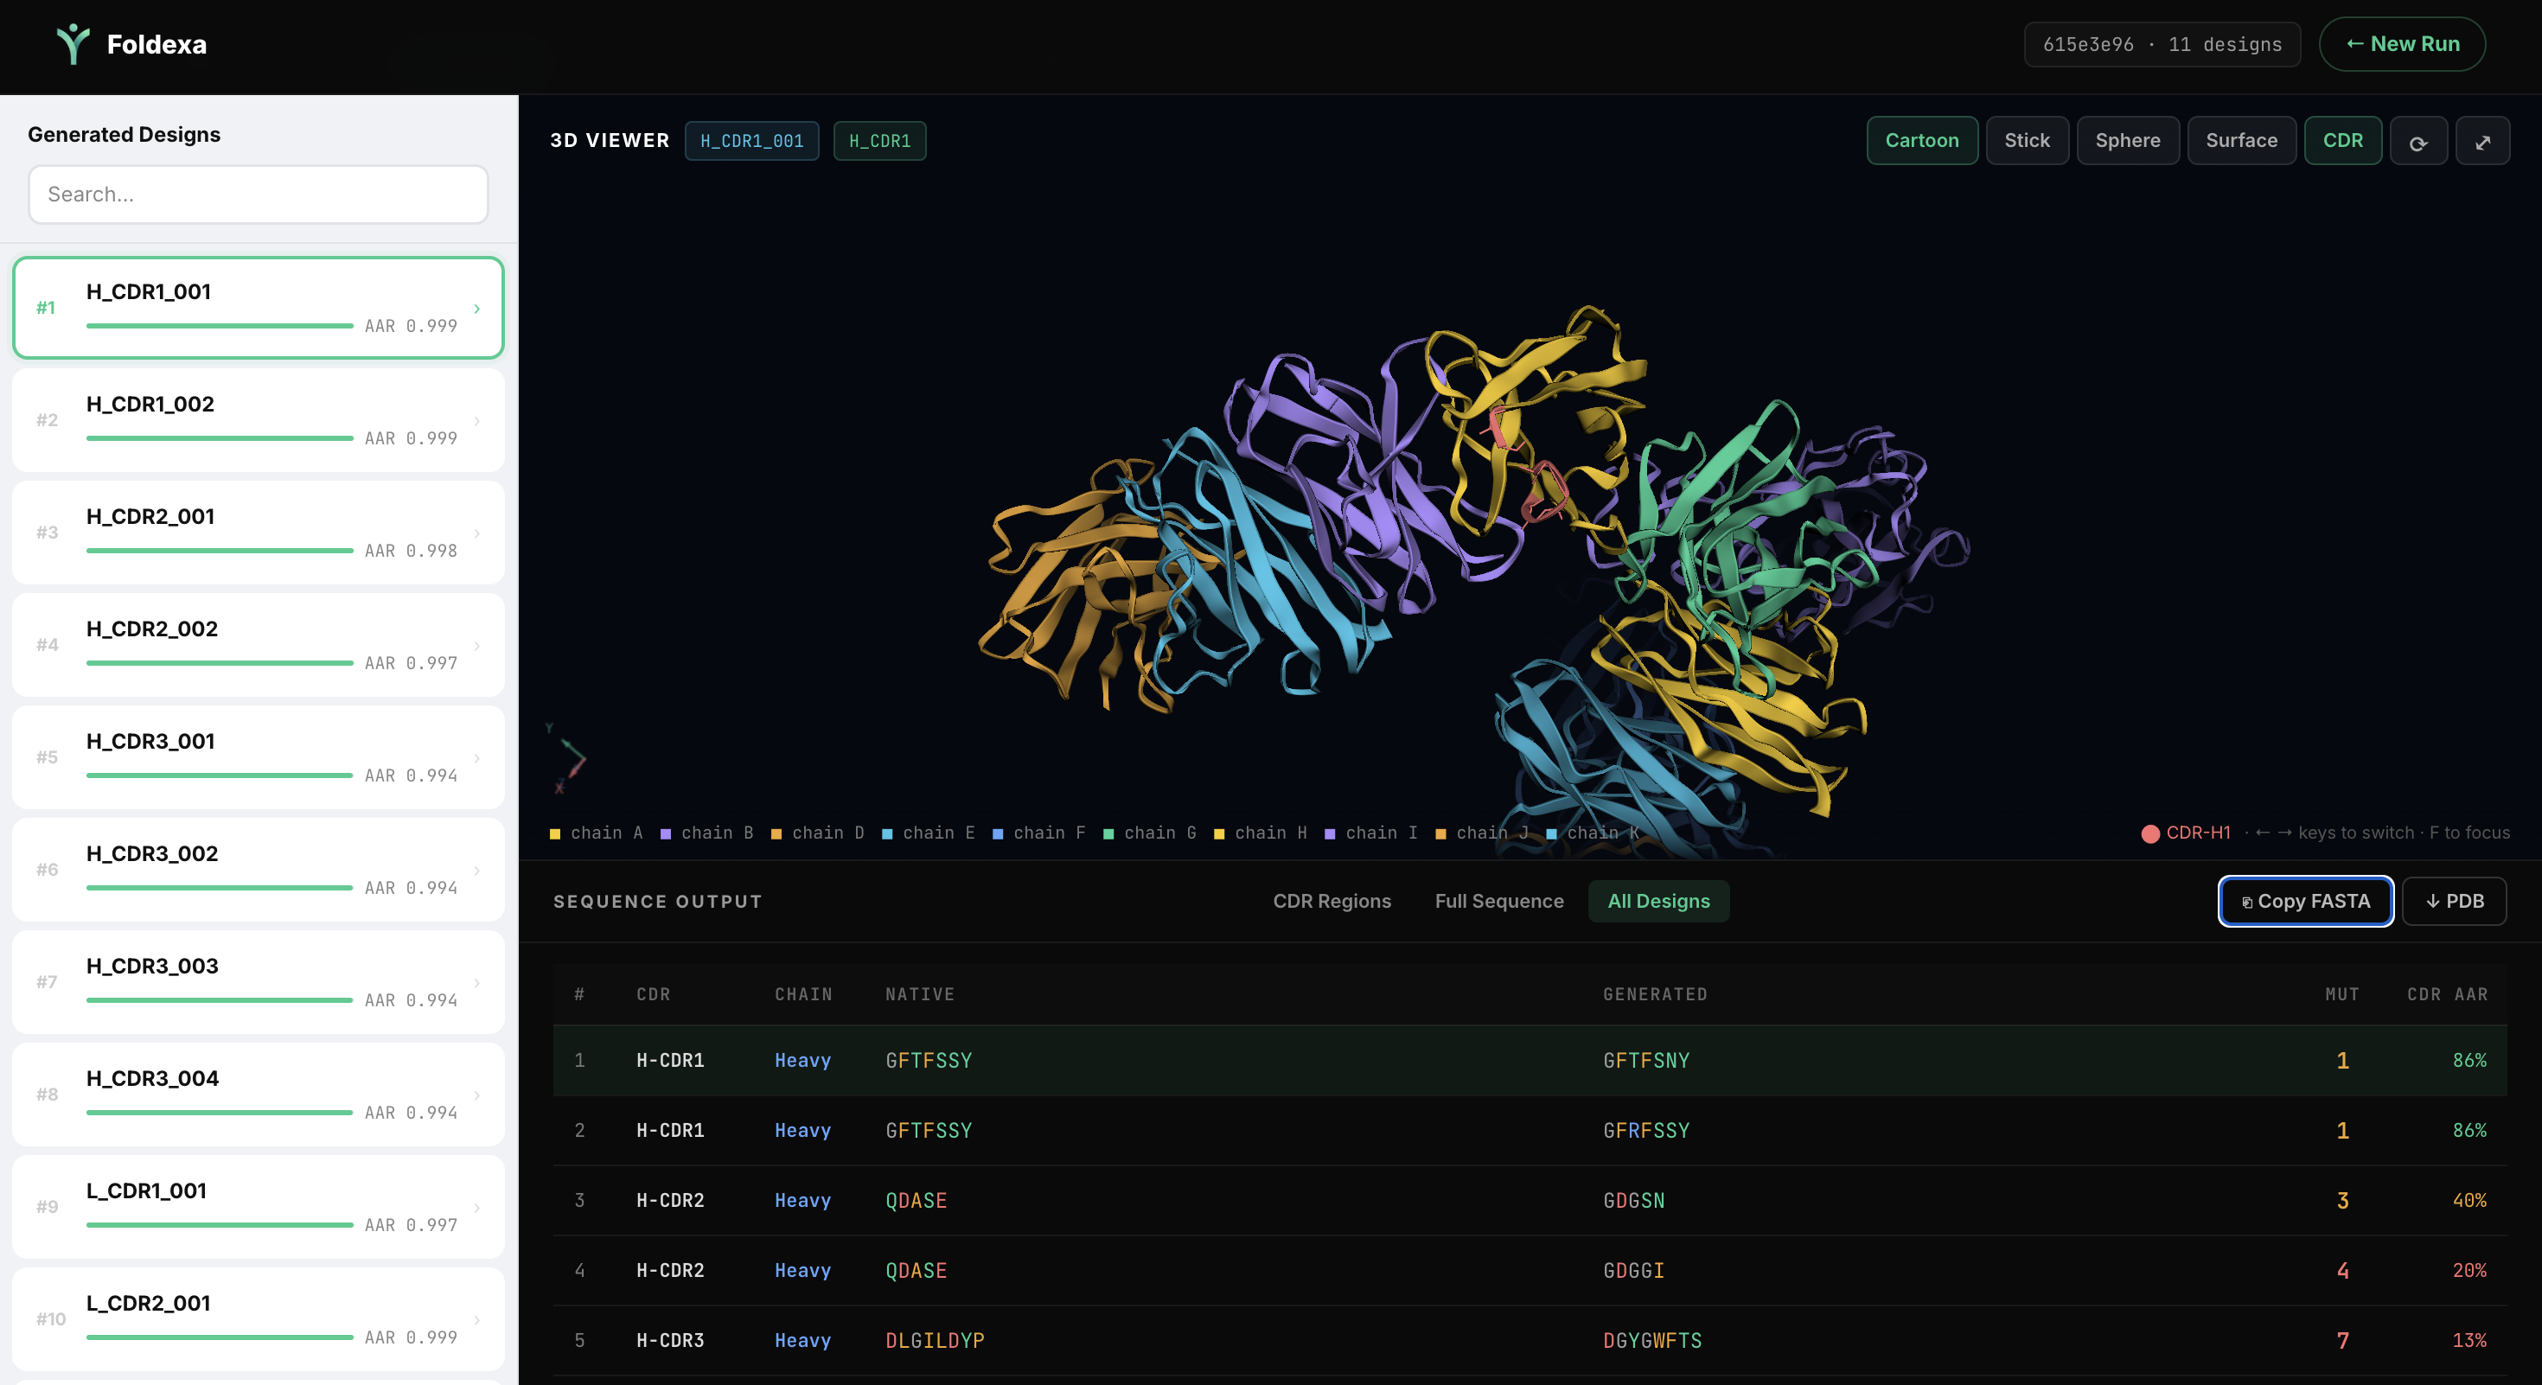Screen dimensions: 2542x1385
Task: Switch to the CDR Regions tab
Action: [x=1332, y=901]
